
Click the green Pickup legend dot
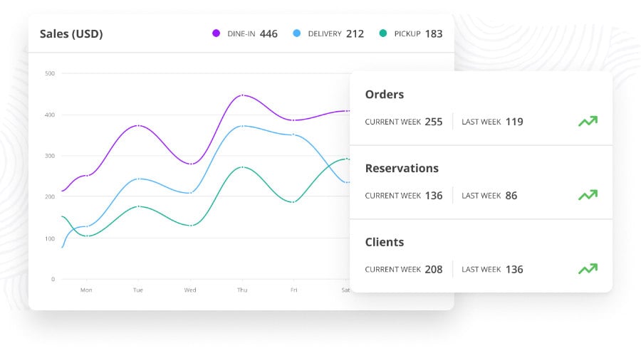(x=383, y=33)
